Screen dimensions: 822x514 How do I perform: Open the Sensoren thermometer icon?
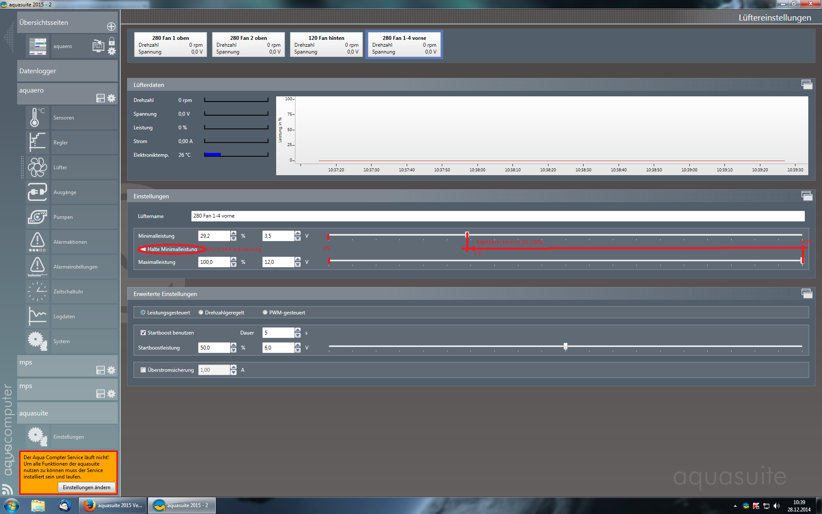point(37,117)
